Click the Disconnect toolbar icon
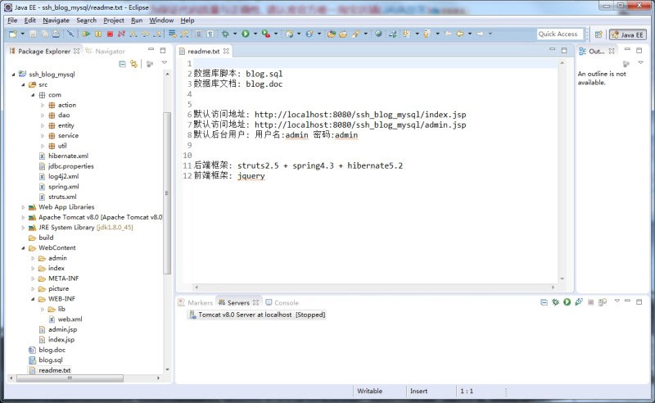This screenshot has width=655, height=403. (121, 34)
